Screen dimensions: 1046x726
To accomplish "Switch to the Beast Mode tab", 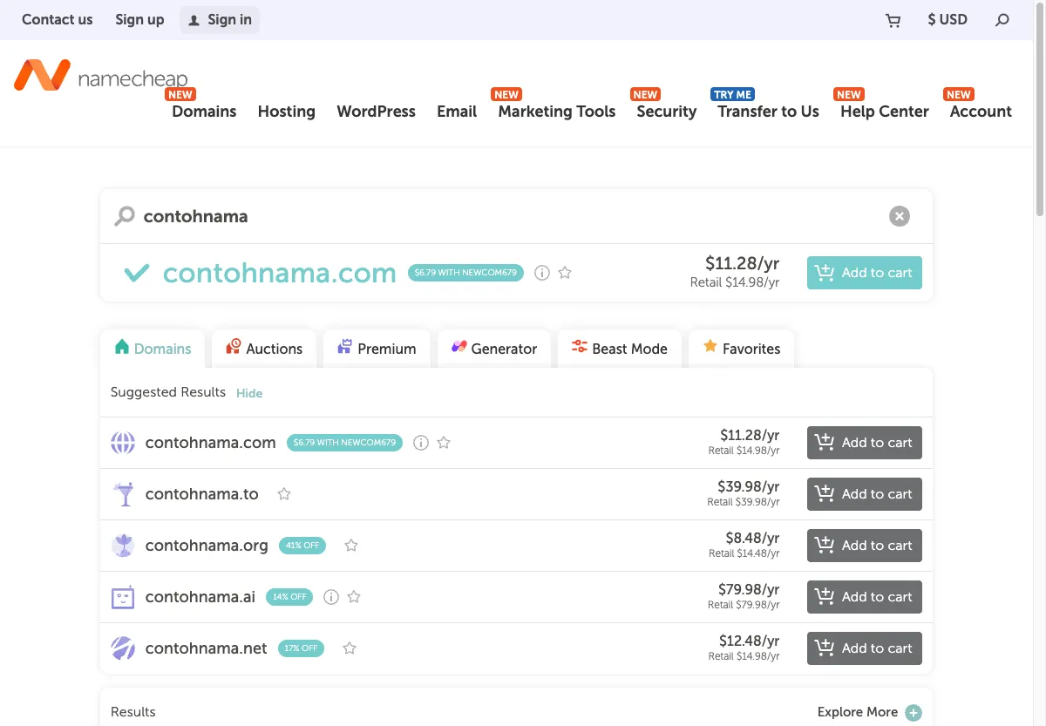I will coord(620,349).
